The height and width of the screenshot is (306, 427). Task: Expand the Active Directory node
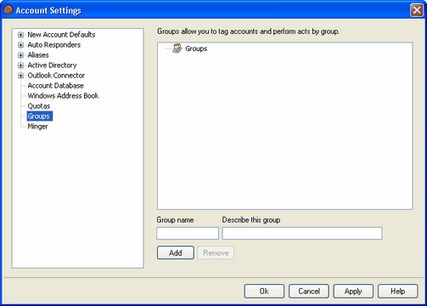[20, 65]
